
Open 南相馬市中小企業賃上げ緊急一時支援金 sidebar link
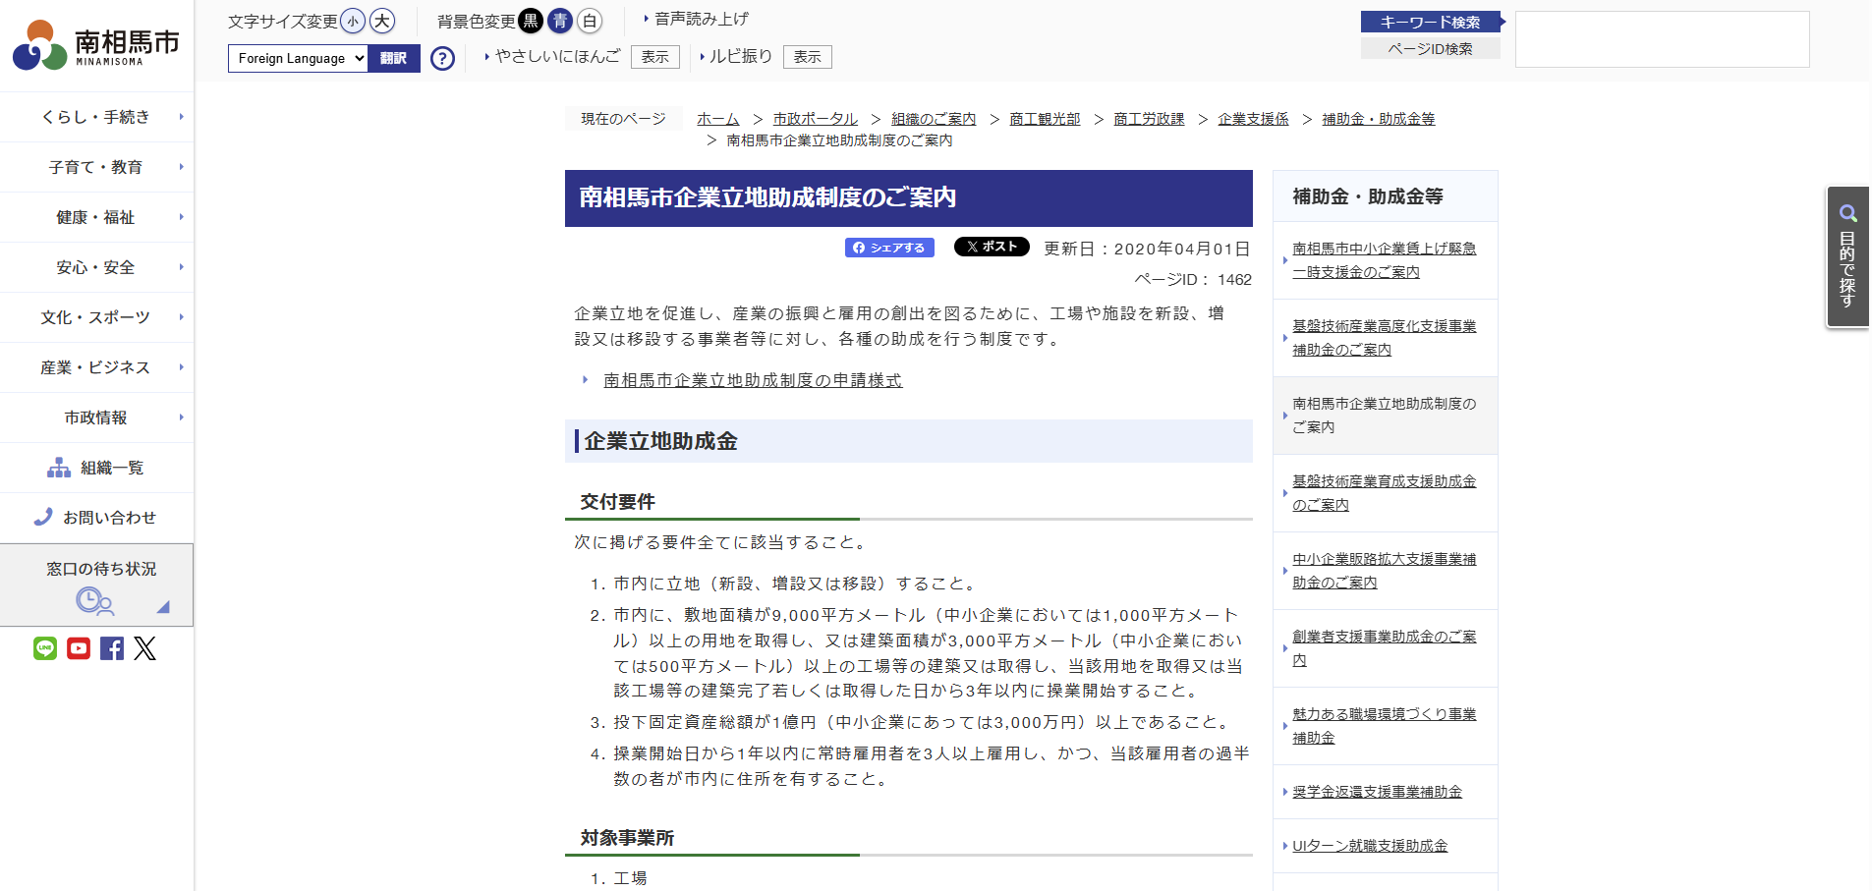(1385, 260)
